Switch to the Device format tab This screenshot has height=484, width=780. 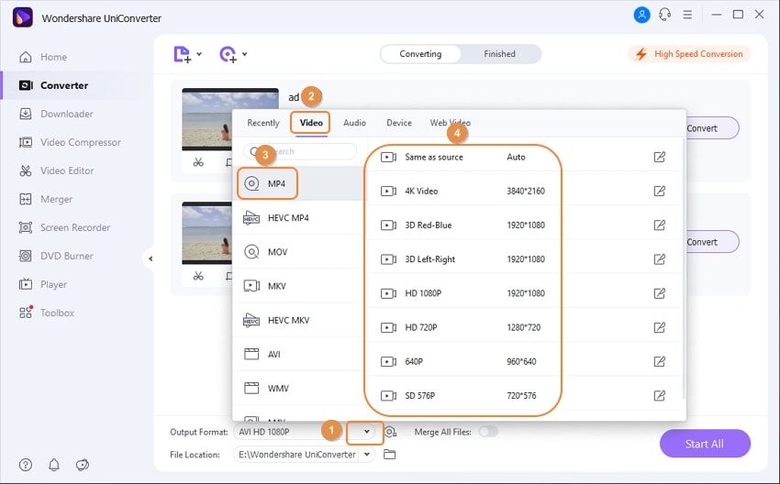[x=399, y=123]
